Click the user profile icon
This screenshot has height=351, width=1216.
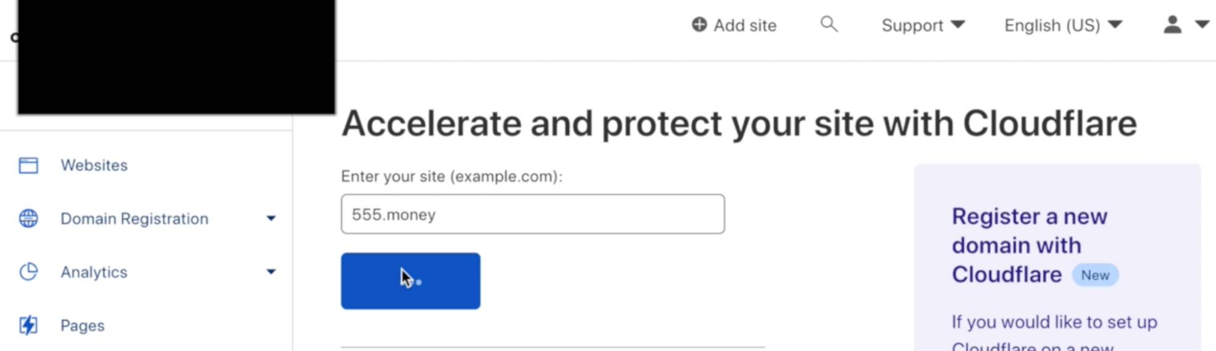1172,25
